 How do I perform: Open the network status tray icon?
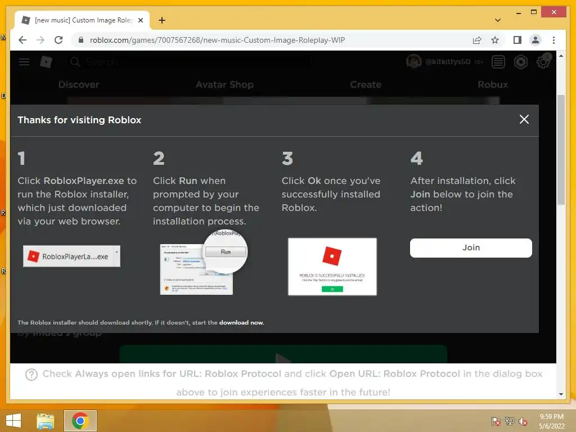[510, 421]
